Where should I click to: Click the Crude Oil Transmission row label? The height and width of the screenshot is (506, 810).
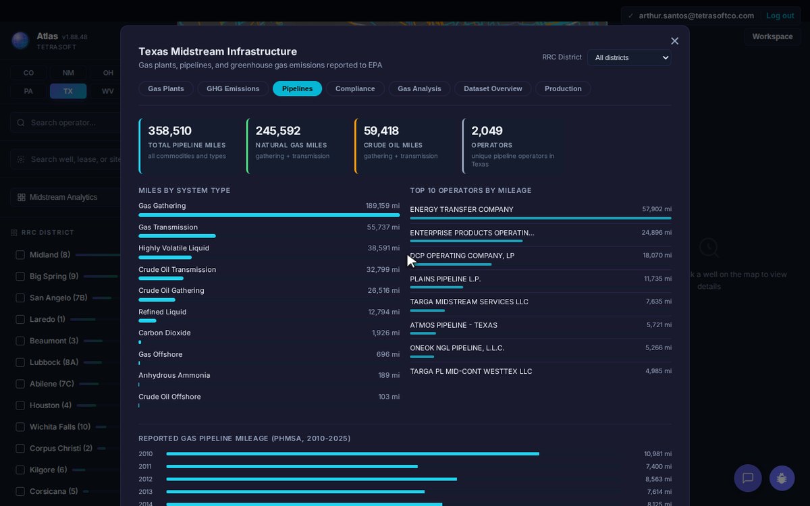click(x=178, y=270)
